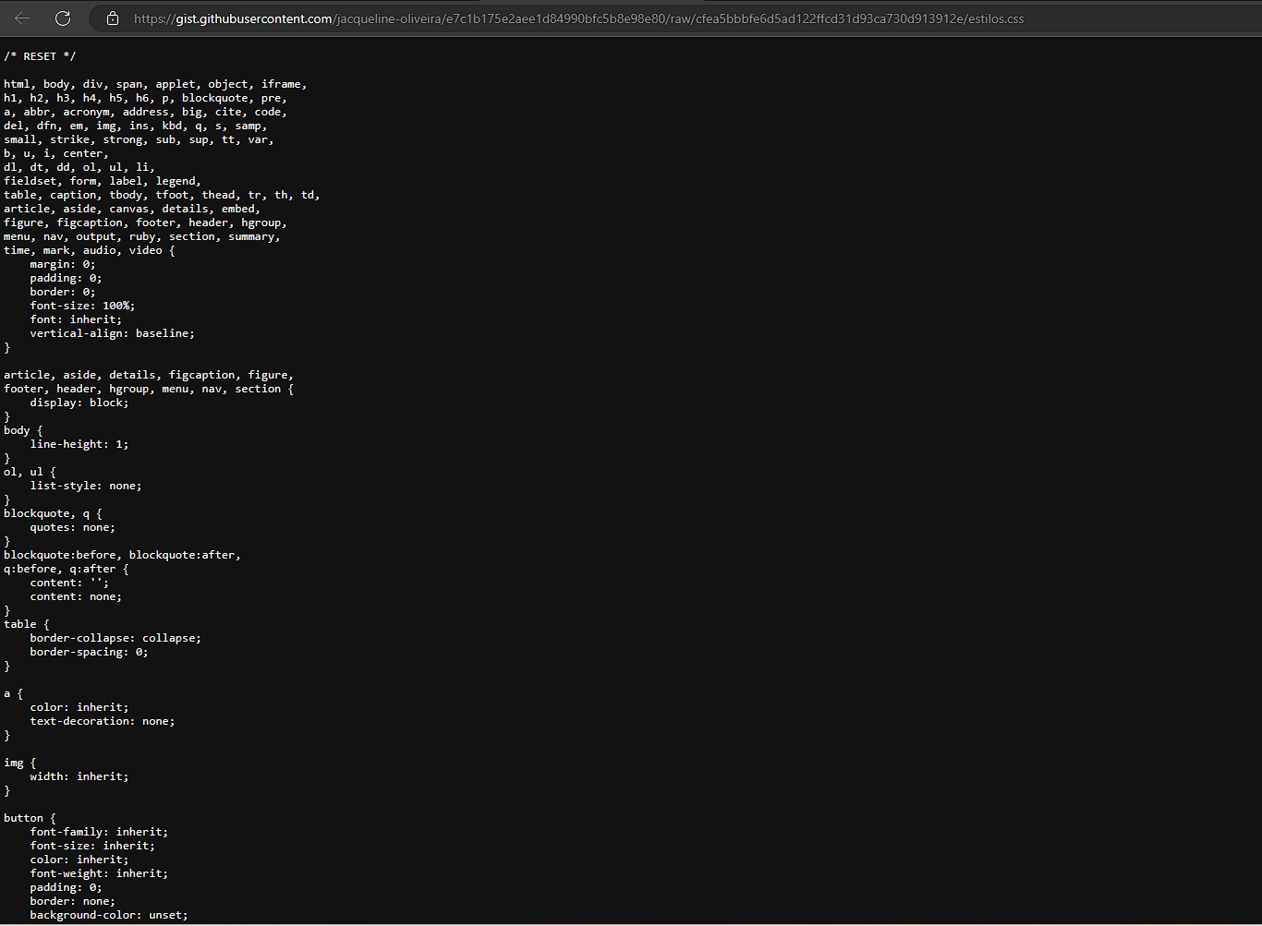Viewport: 1262px width, 926px height.
Task: Click the line 'small, strike, strong, sub'
Action: (139, 139)
